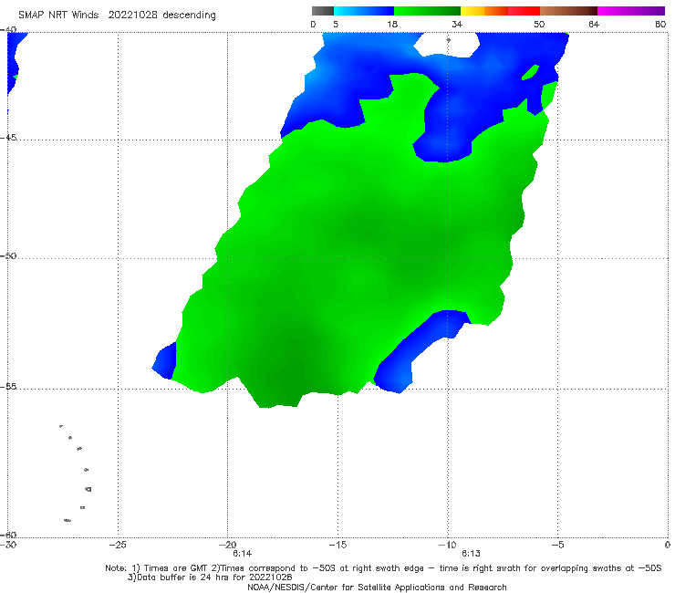Viewport: 675px width, 593px height.
Task: Click the '-55' latitude axis label
Action: click(x=8, y=387)
